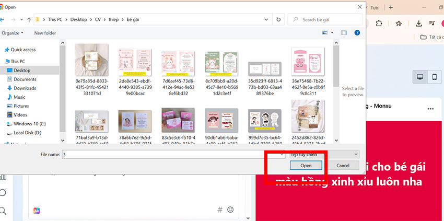The width and height of the screenshot is (444, 221).
Task: Switch to mobile preview mode
Action: 434,77
